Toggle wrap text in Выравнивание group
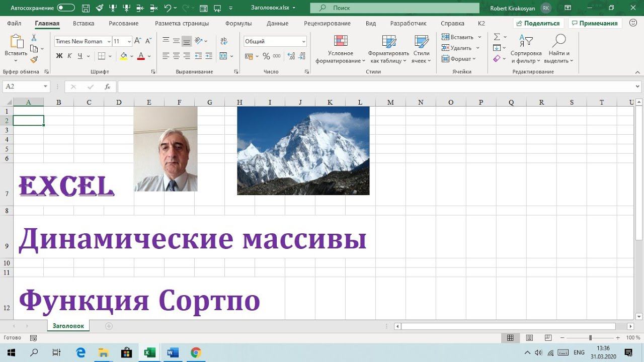 tap(224, 41)
